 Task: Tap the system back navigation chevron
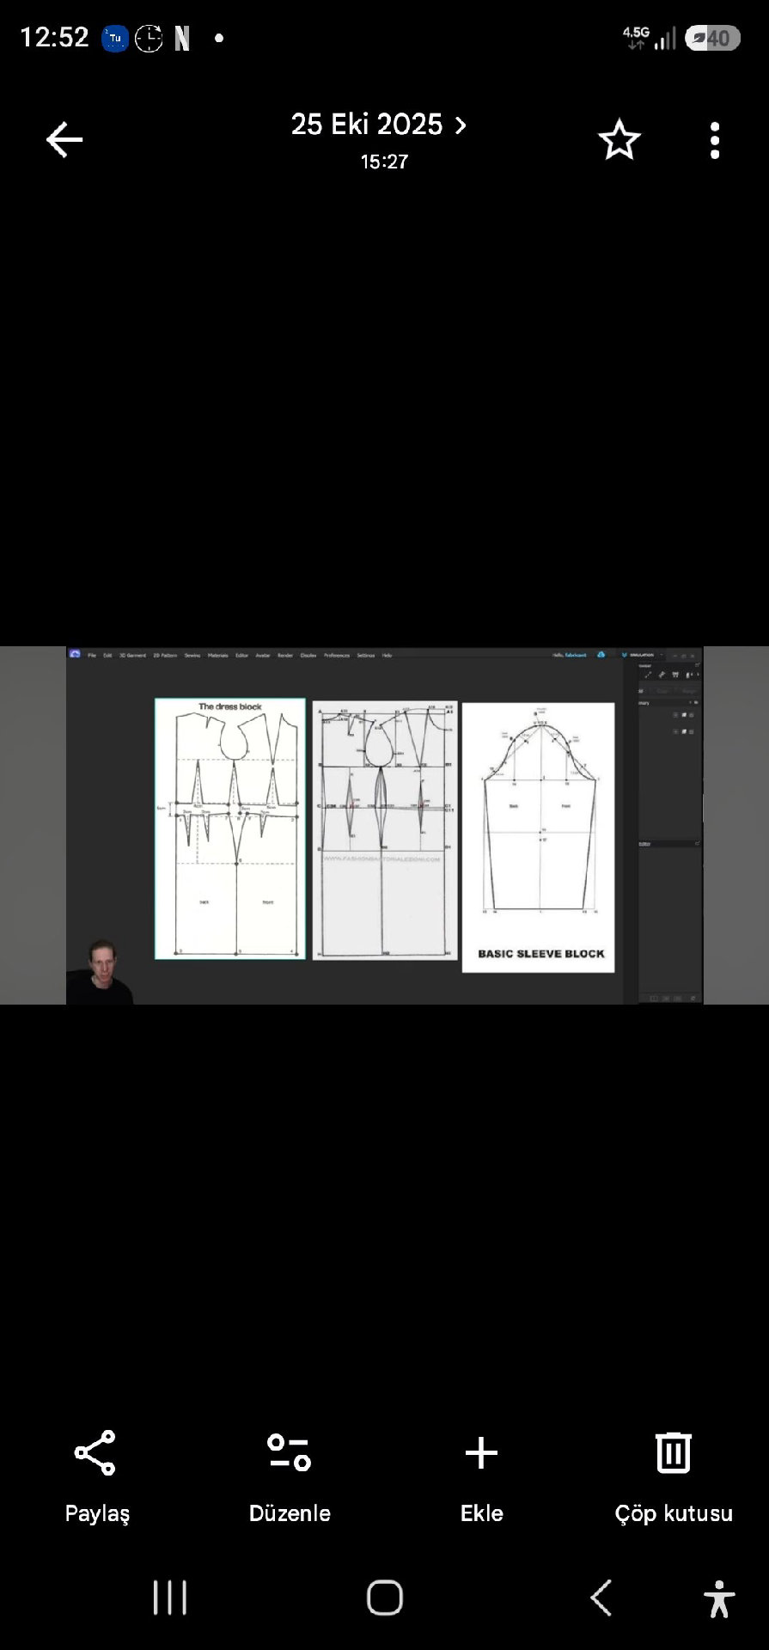601,1598
